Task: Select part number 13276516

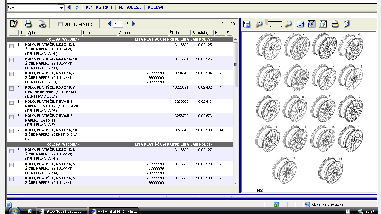Action: pos(181,130)
